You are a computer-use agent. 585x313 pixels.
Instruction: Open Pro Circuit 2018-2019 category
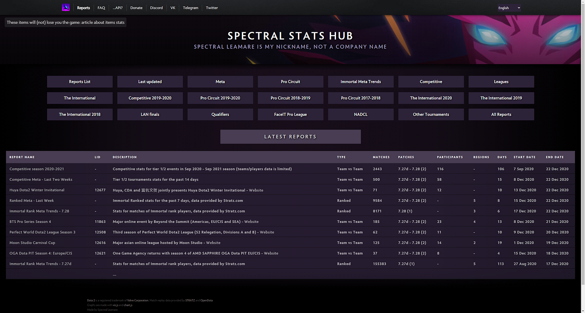click(x=290, y=98)
